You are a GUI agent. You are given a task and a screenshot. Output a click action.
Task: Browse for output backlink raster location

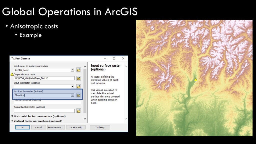click(x=78, y=111)
